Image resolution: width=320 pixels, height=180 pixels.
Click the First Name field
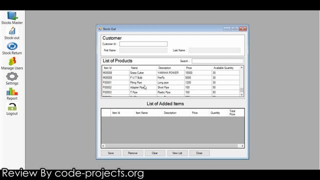coord(143,50)
